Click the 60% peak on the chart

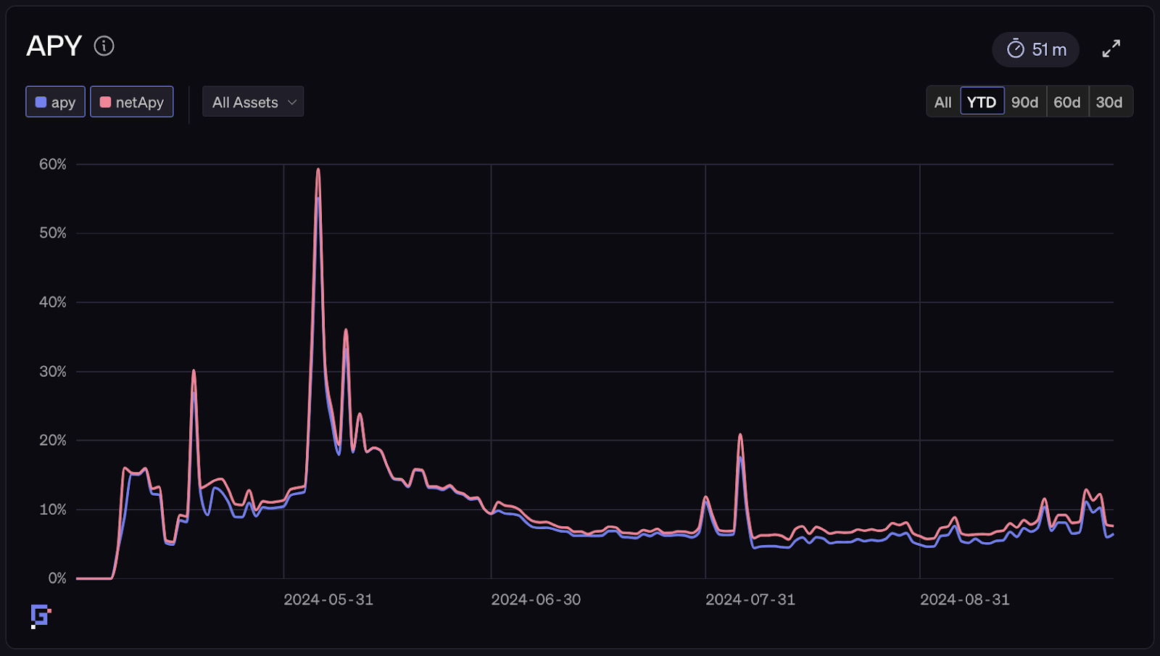318,168
